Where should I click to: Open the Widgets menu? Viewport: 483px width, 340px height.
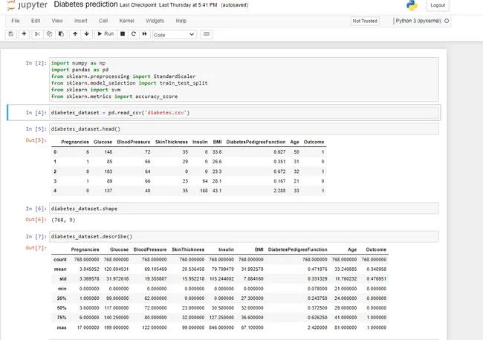[155, 21]
